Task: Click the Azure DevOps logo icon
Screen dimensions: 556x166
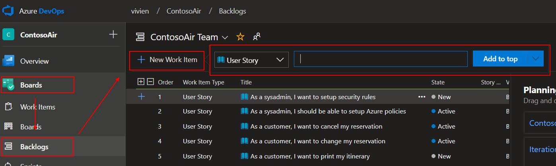Action: coord(8,11)
